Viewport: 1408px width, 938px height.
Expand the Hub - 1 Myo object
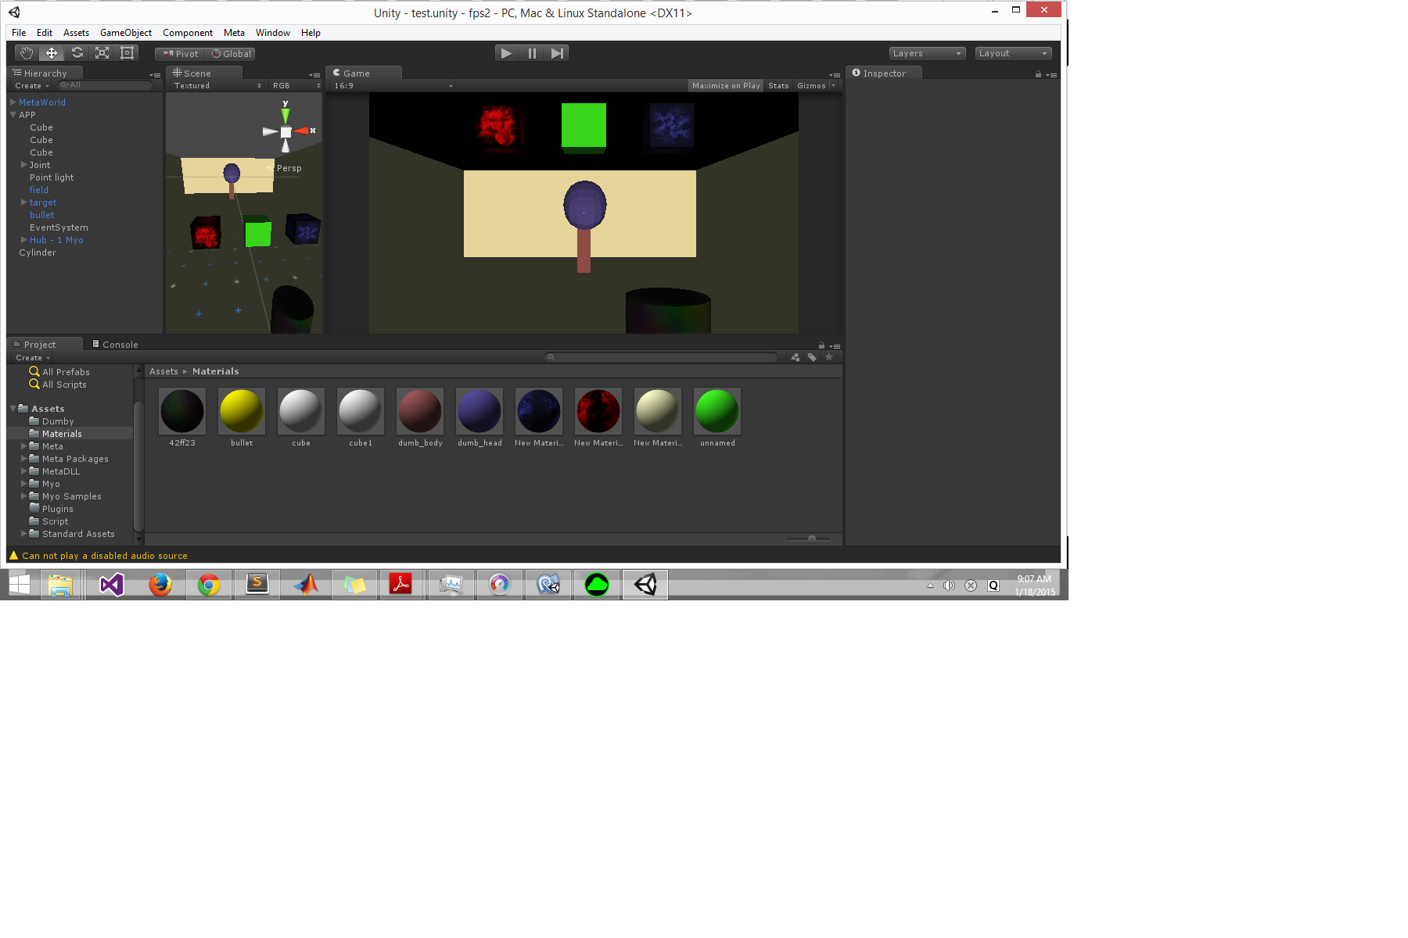click(x=24, y=240)
